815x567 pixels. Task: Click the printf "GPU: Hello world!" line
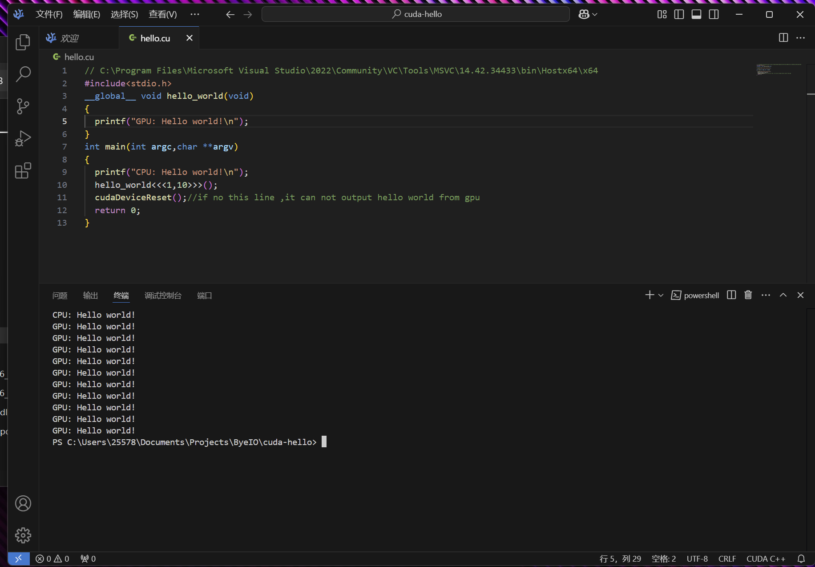pyautogui.click(x=171, y=121)
